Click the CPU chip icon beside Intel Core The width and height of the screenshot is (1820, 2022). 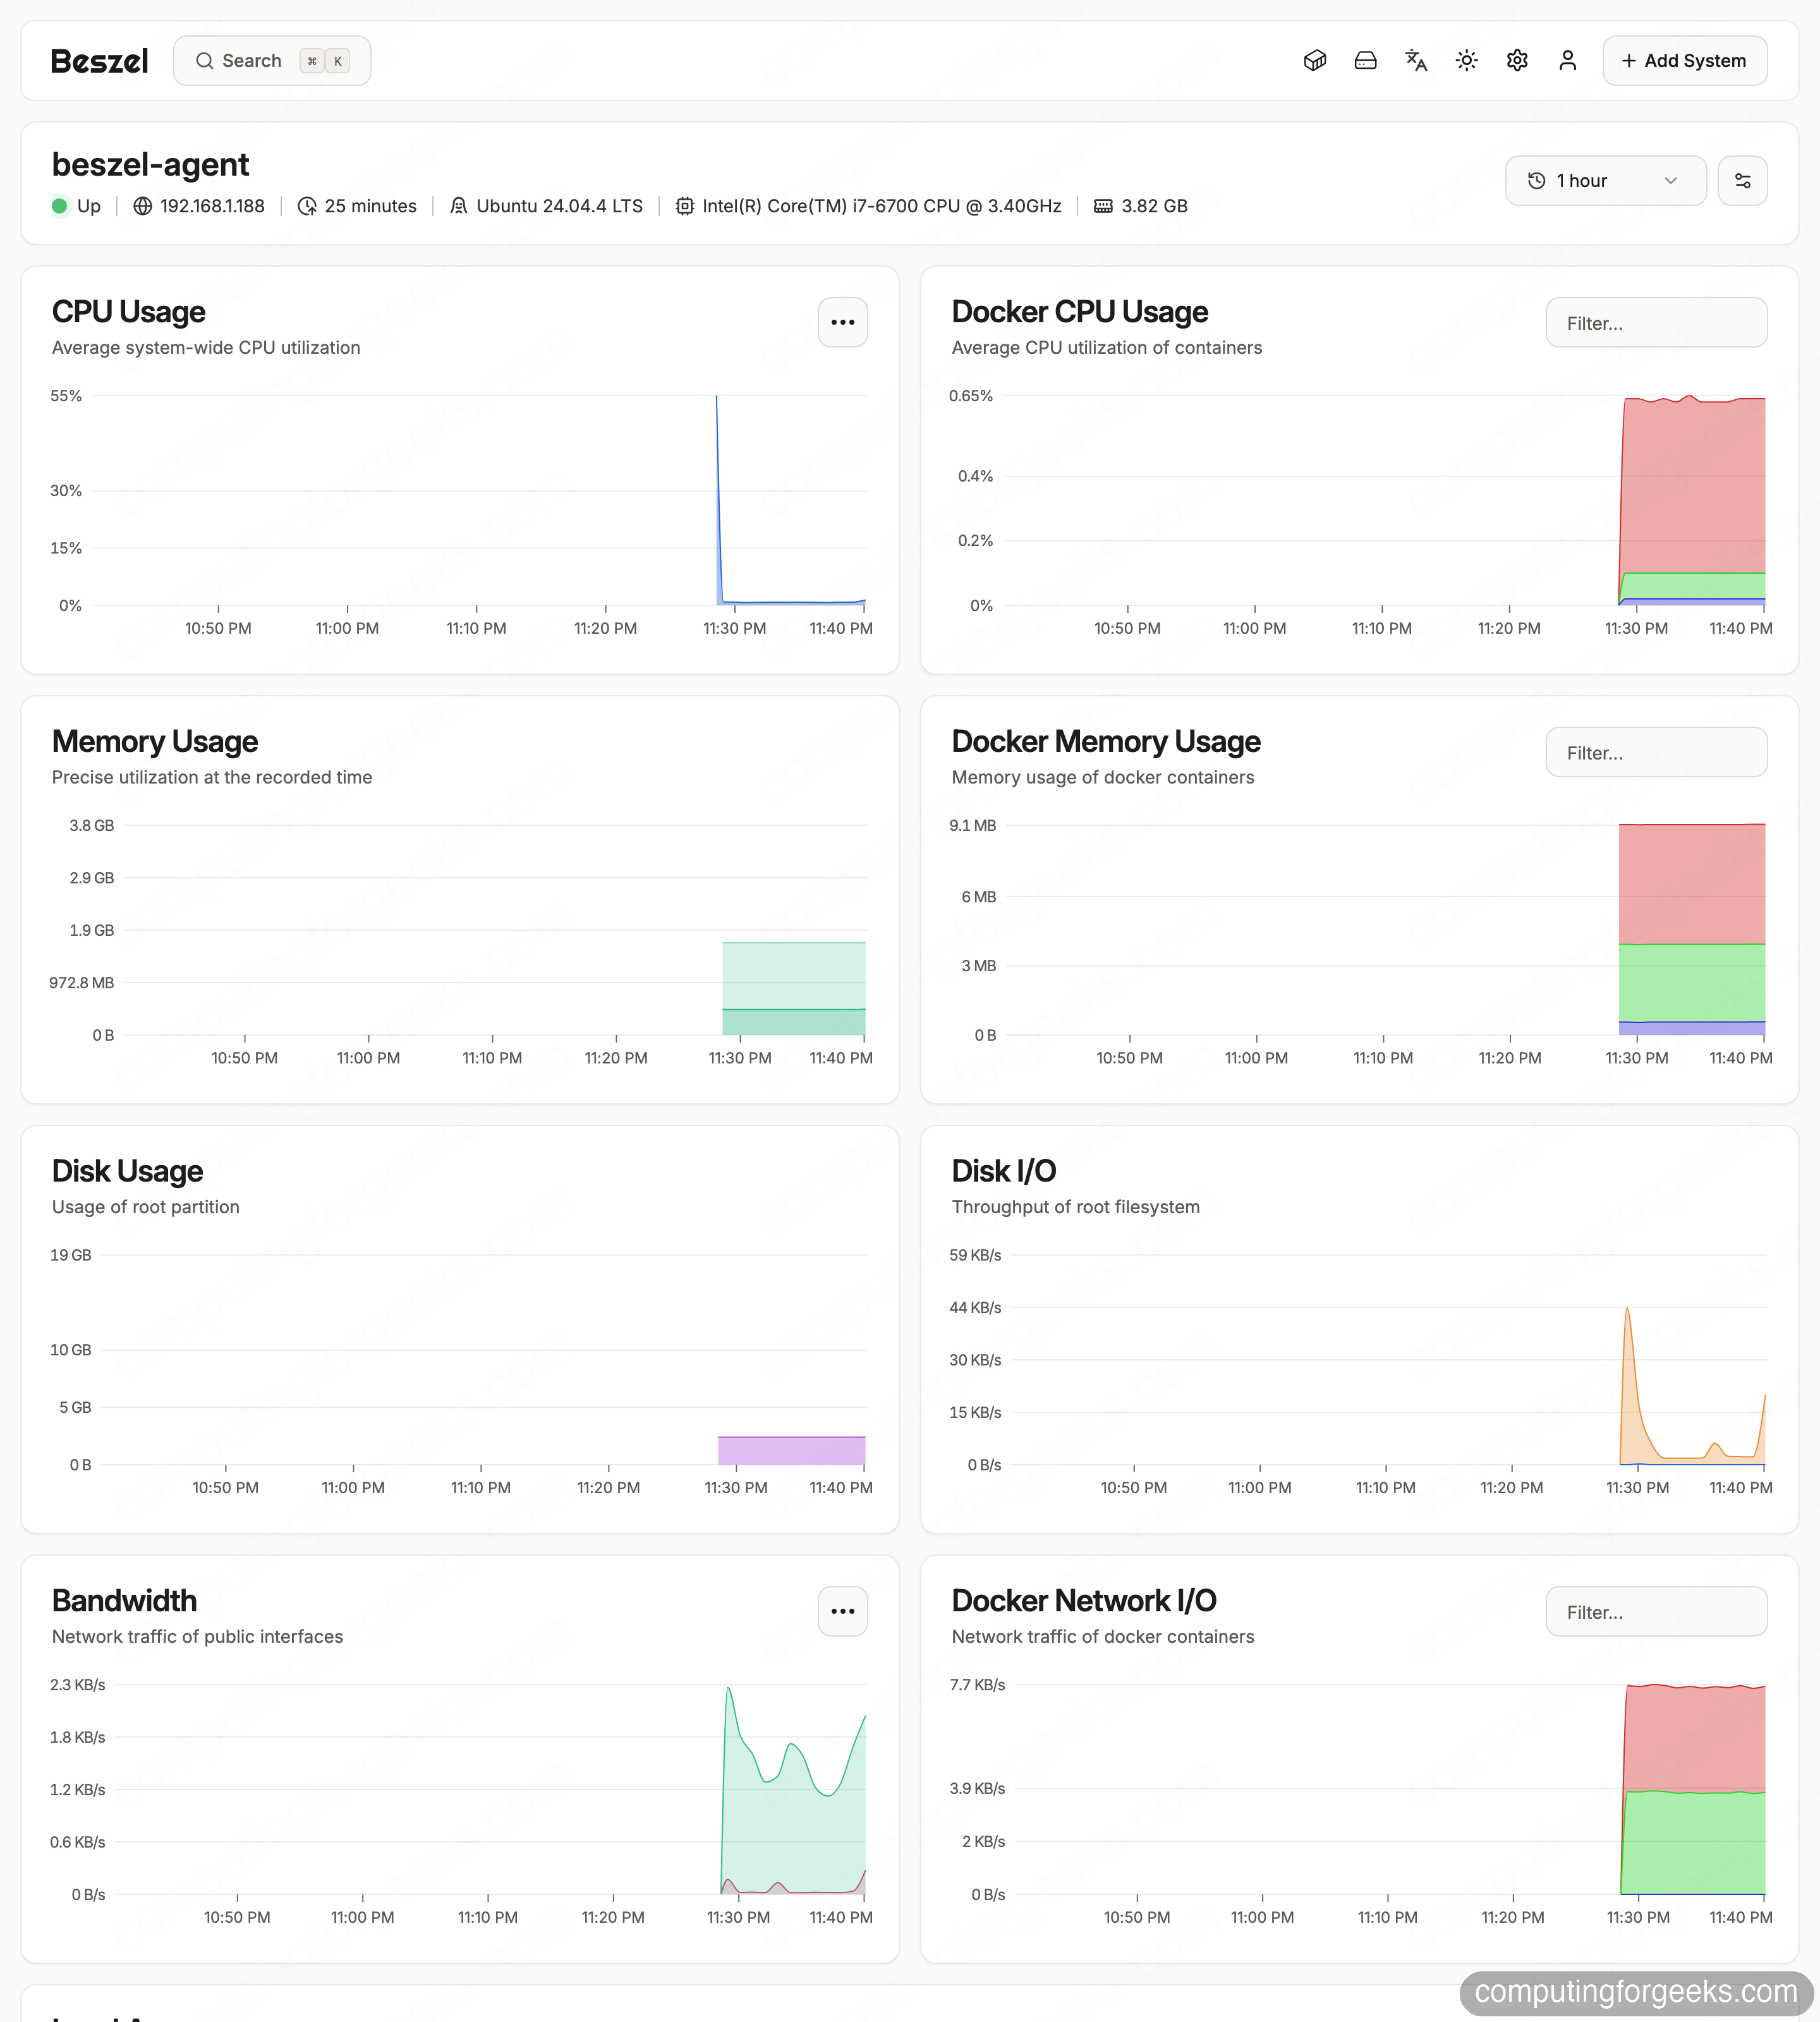coord(685,206)
